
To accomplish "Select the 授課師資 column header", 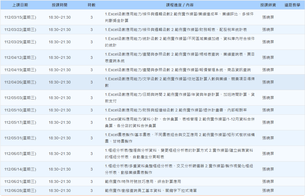I will coord(268,5).
